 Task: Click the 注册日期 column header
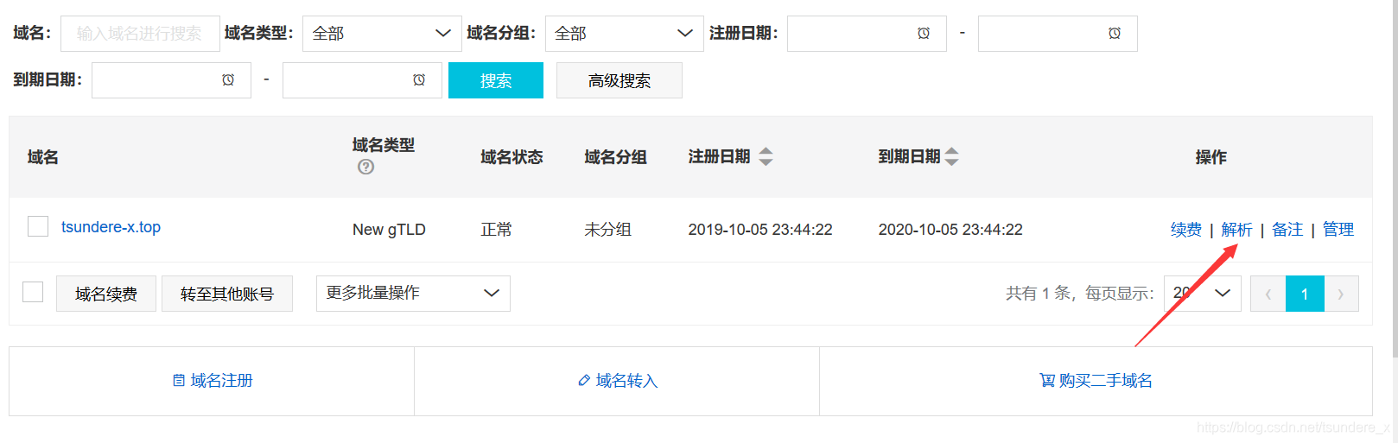(x=719, y=156)
